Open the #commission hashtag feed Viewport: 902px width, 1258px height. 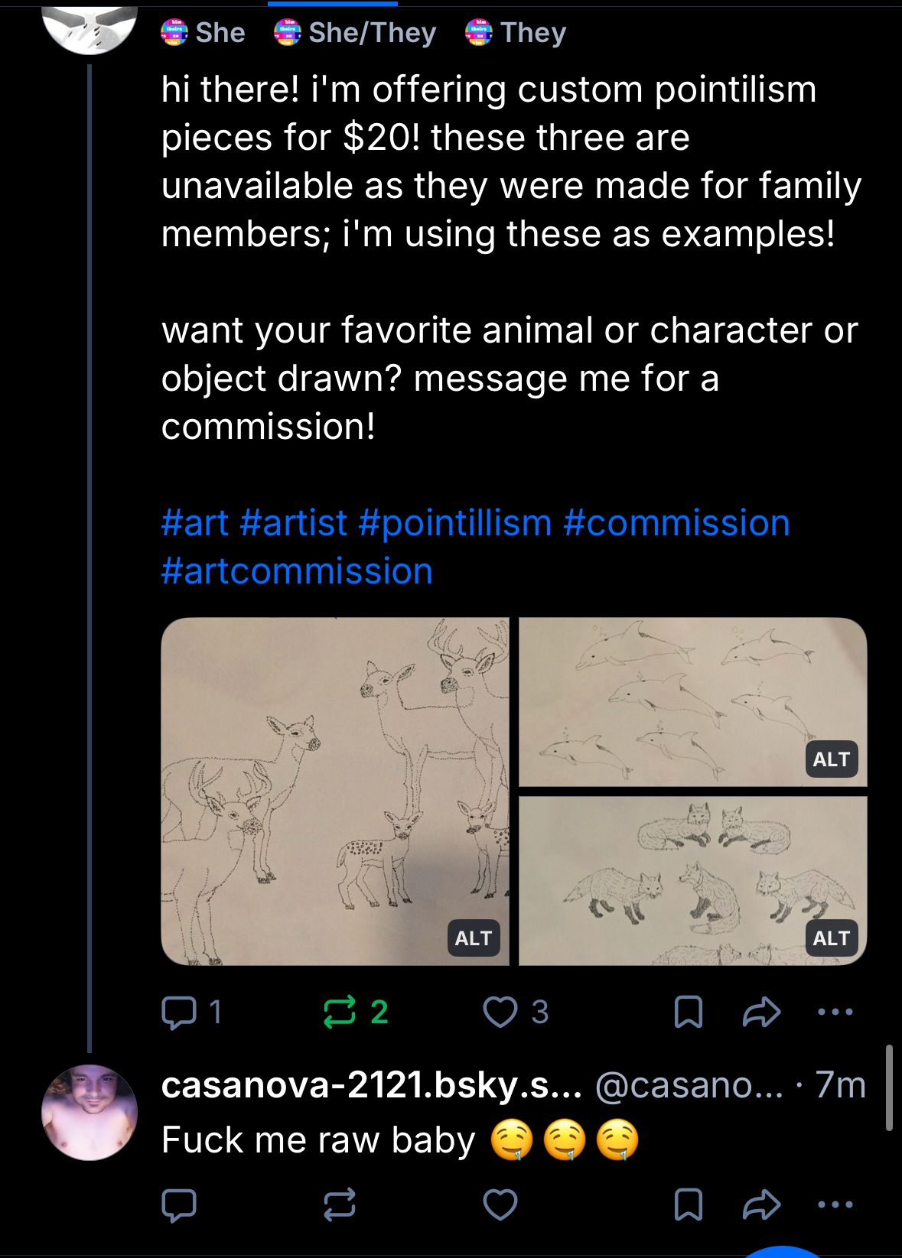[676, 524]
